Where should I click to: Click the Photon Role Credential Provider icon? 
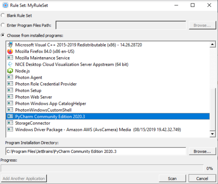click(10, 84)
